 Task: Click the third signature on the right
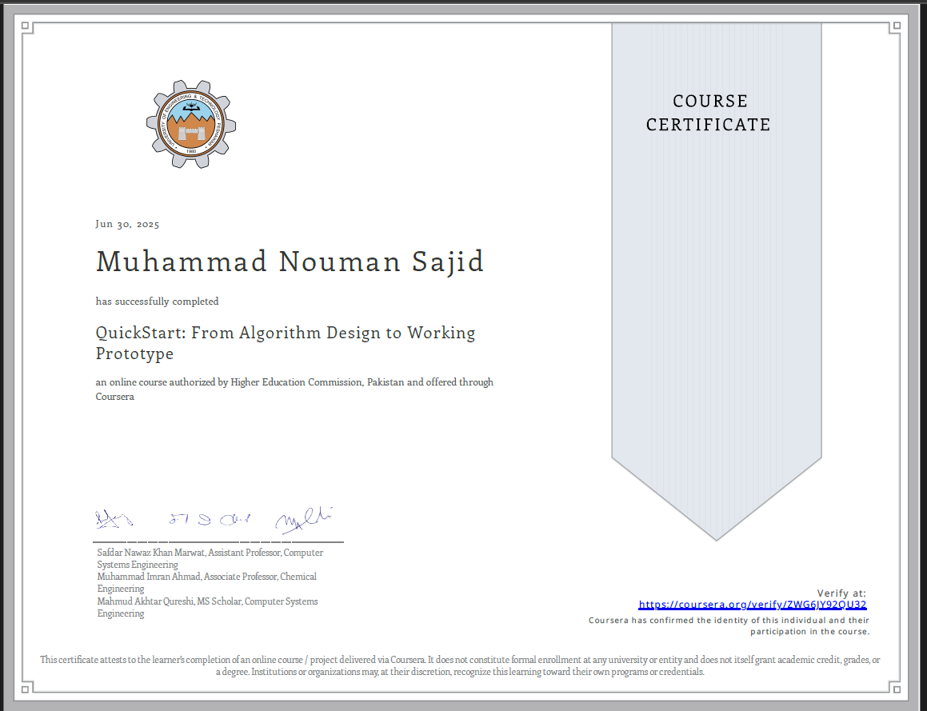tap(304, 520)
